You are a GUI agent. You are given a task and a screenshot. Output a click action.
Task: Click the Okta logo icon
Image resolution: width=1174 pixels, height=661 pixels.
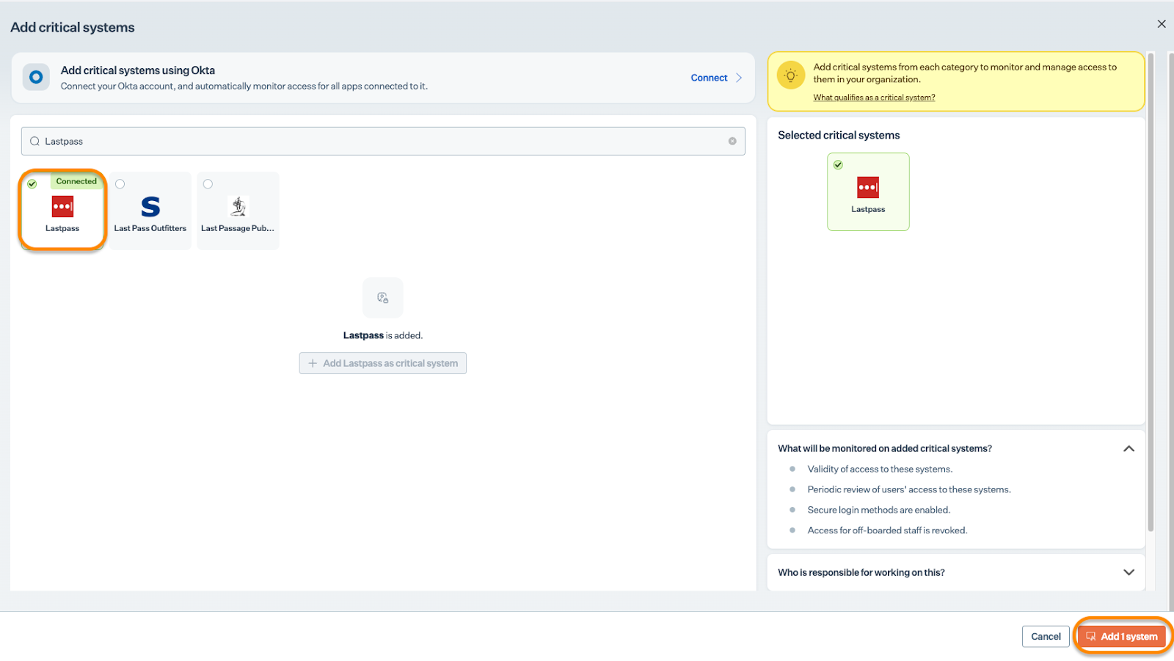coord(36,77)
